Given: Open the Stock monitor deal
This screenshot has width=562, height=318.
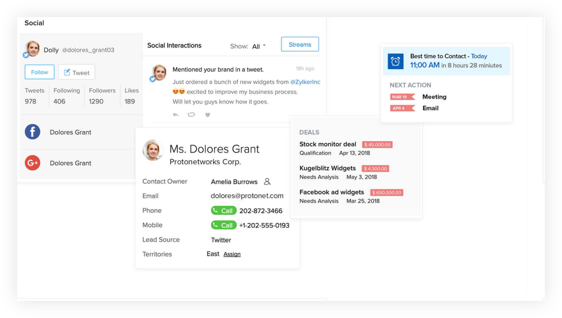Looking at the screenshot, I should coord(328,144).
